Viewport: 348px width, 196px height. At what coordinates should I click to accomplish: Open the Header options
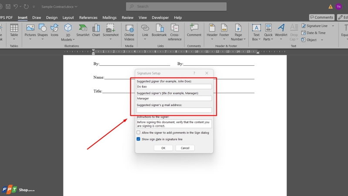212,32
